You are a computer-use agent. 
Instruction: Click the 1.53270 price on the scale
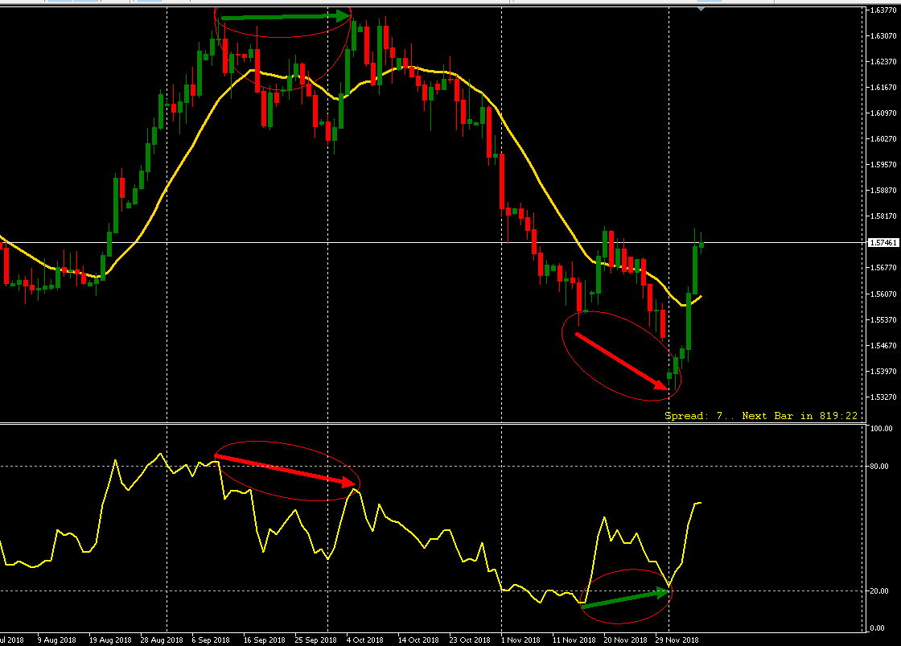pos(882,397)
